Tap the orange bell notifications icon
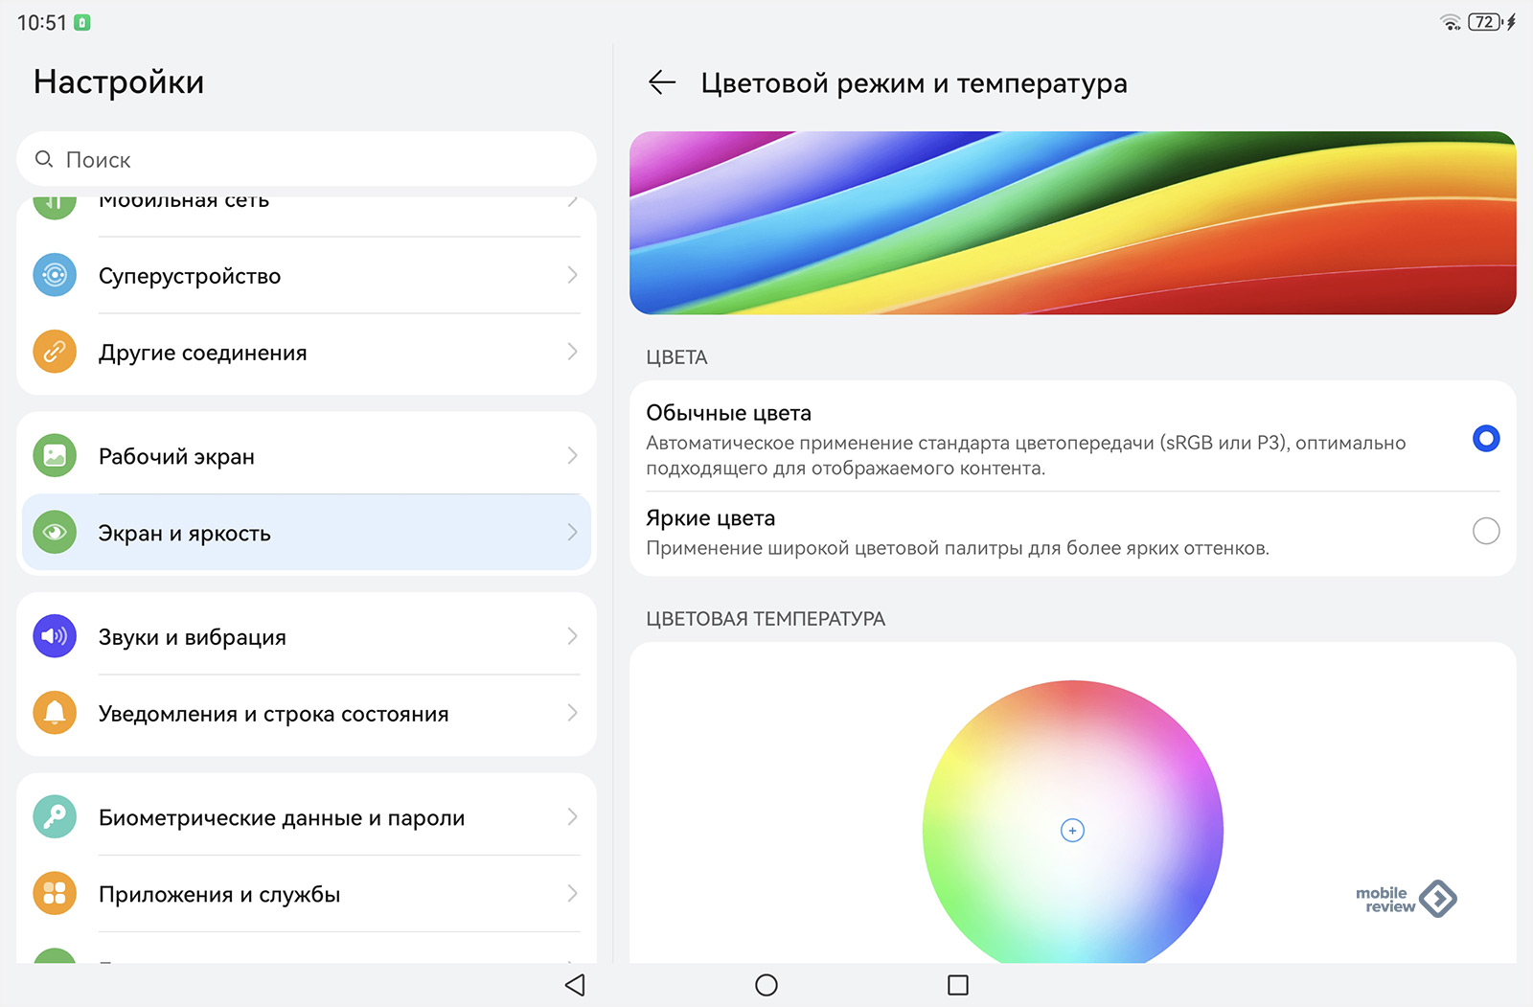The height and width of the screenshot is (1007, 1533). point(55,713)
